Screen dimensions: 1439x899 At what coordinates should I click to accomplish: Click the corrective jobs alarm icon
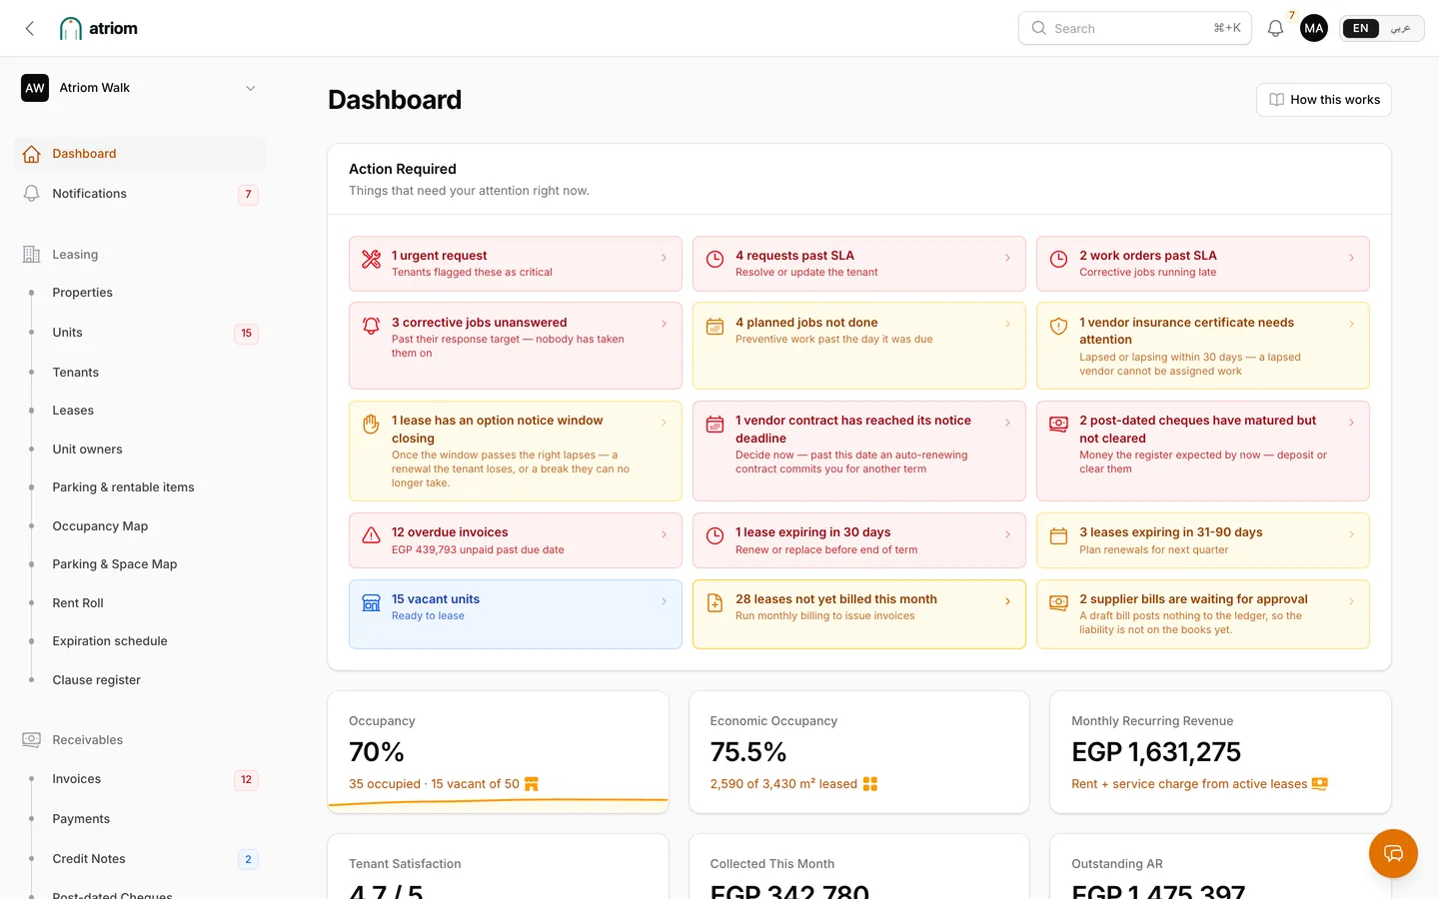tap(371, 326)
